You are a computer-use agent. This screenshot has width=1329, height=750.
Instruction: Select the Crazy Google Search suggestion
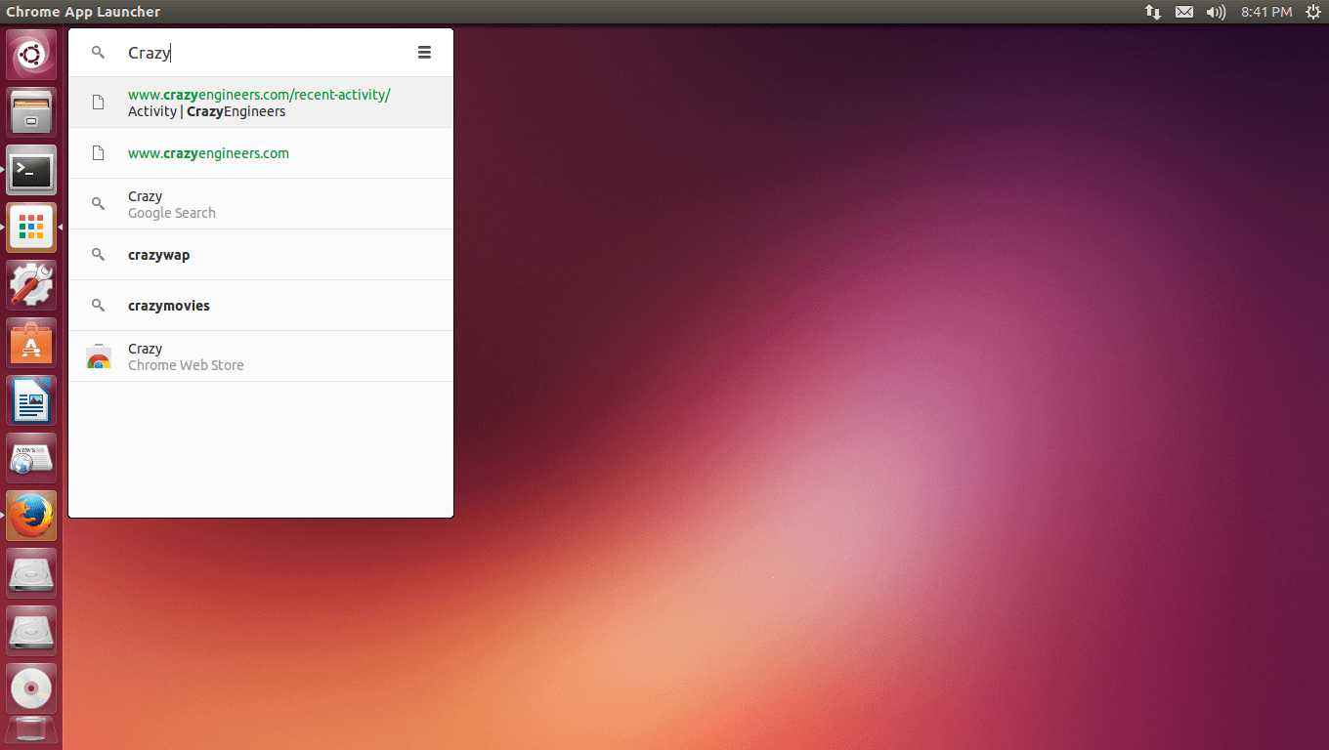261,204
